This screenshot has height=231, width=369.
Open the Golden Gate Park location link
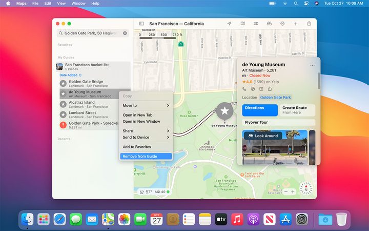[x=276, y=98]
